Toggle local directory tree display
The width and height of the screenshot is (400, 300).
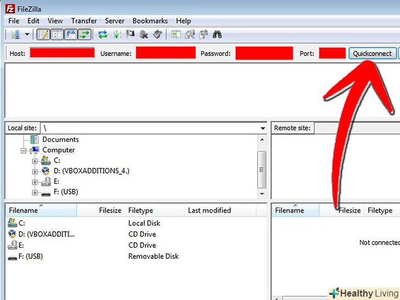click(x=57, y=35)
